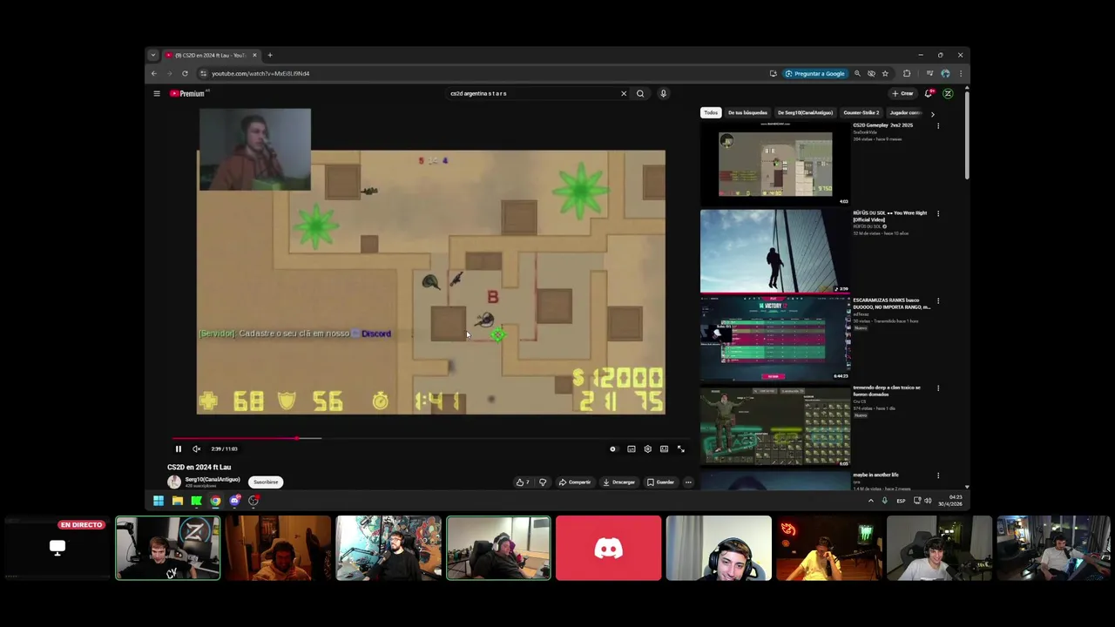Select the De tus búsquedas chip

click(747, 112)
